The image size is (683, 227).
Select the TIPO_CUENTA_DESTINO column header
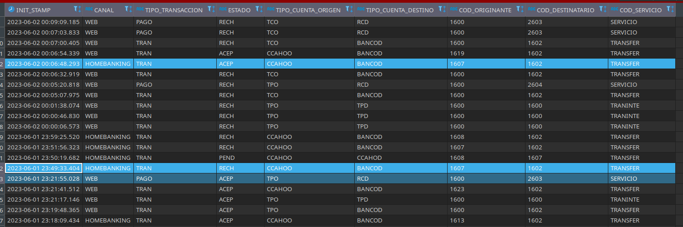point(401,10)
